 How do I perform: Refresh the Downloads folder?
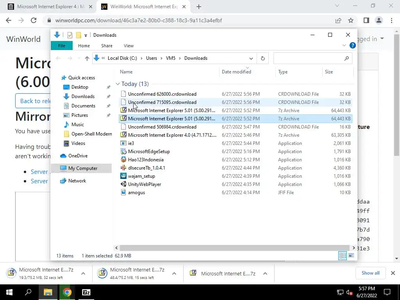pyautogui.click(x=263, y=59)
